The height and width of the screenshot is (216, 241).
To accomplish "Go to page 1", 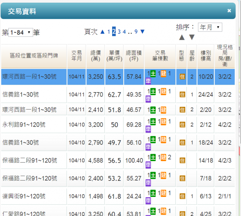I will click(109, 32).
